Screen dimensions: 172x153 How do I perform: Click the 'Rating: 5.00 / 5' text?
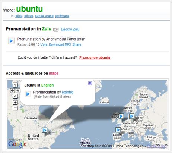pyautogui.click(x=28, y=44)
